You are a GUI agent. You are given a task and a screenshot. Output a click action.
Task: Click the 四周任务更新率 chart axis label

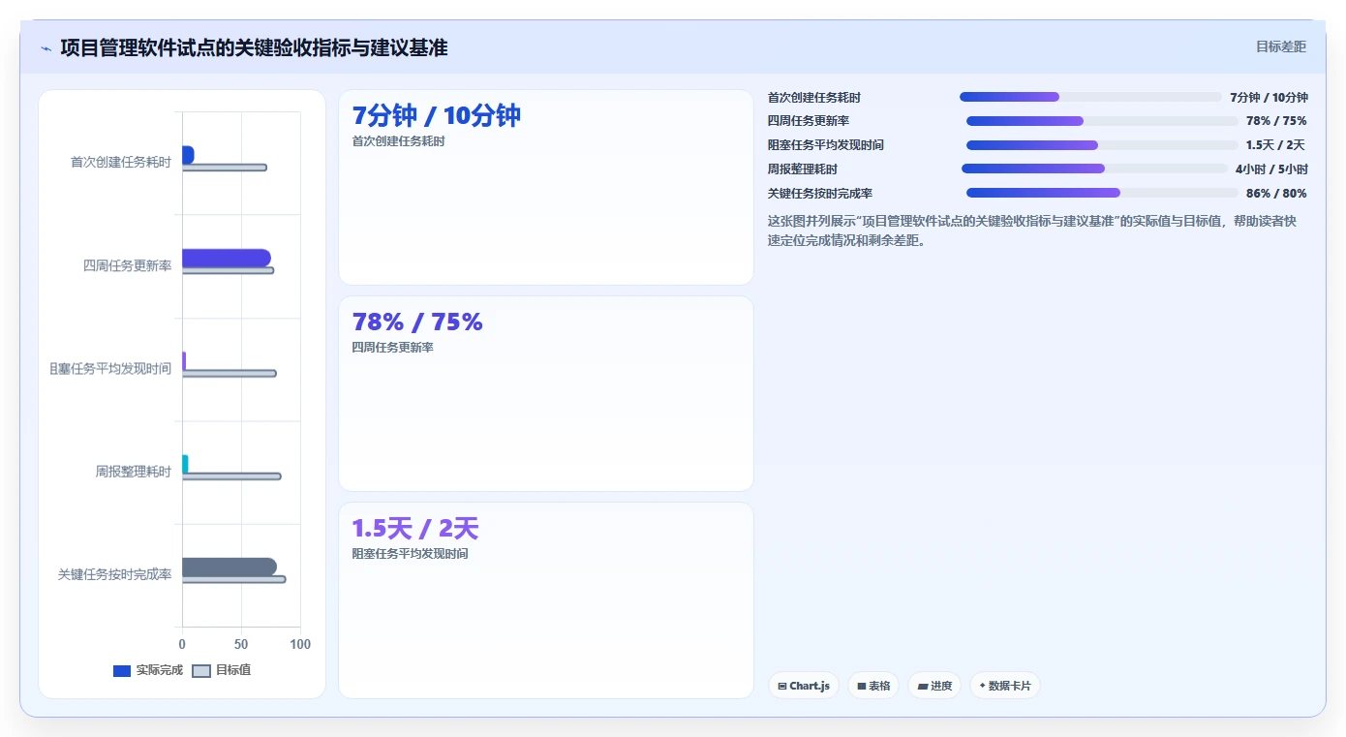pyautogui.click(x=128, y=265)
